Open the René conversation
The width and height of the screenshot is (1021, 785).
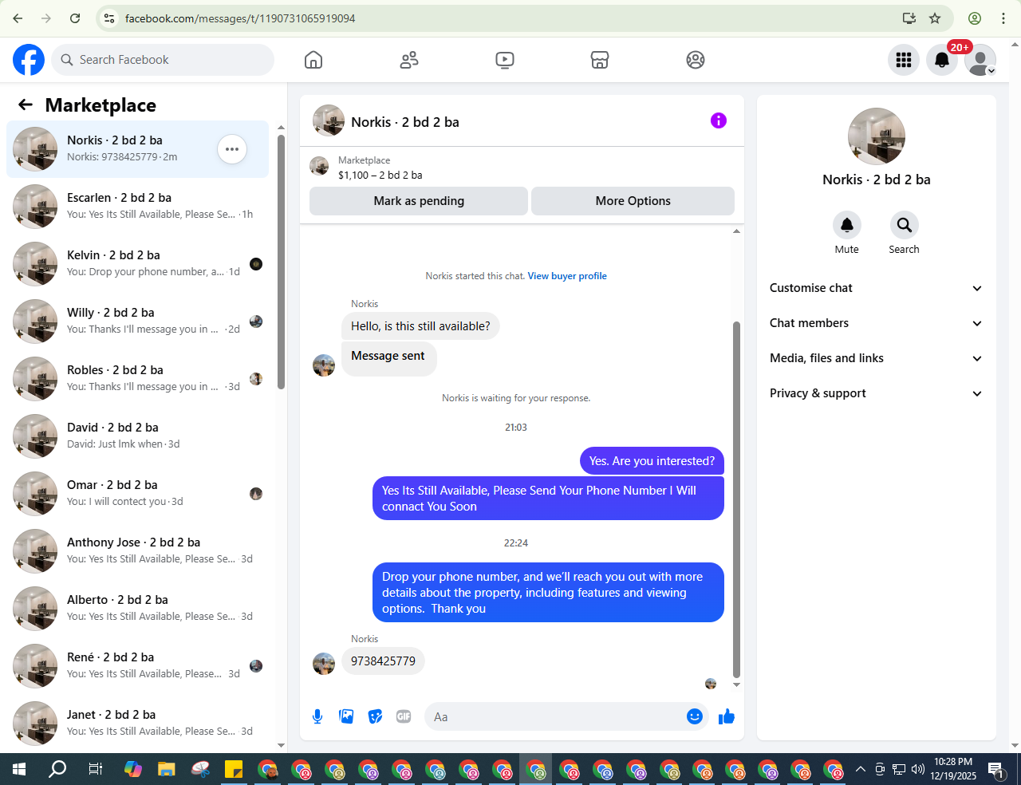pos(137,666)
